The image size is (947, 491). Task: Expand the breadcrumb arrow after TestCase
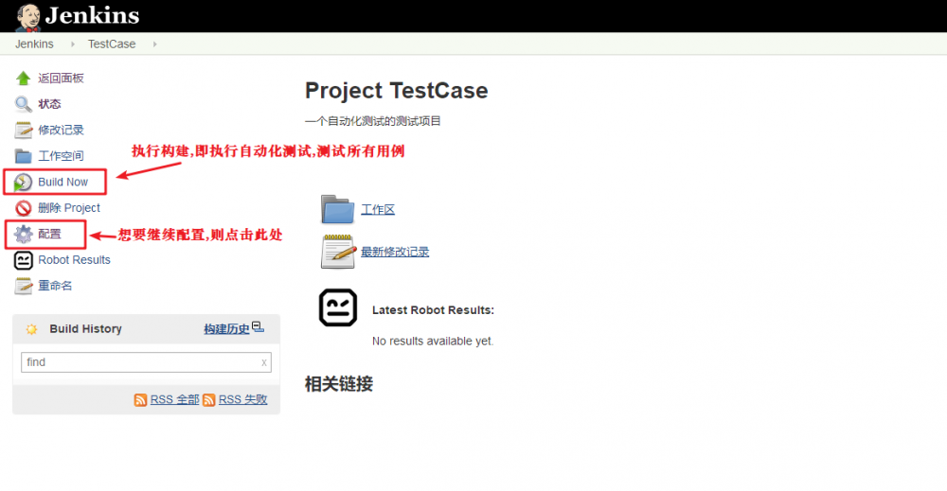pos(154,44)
